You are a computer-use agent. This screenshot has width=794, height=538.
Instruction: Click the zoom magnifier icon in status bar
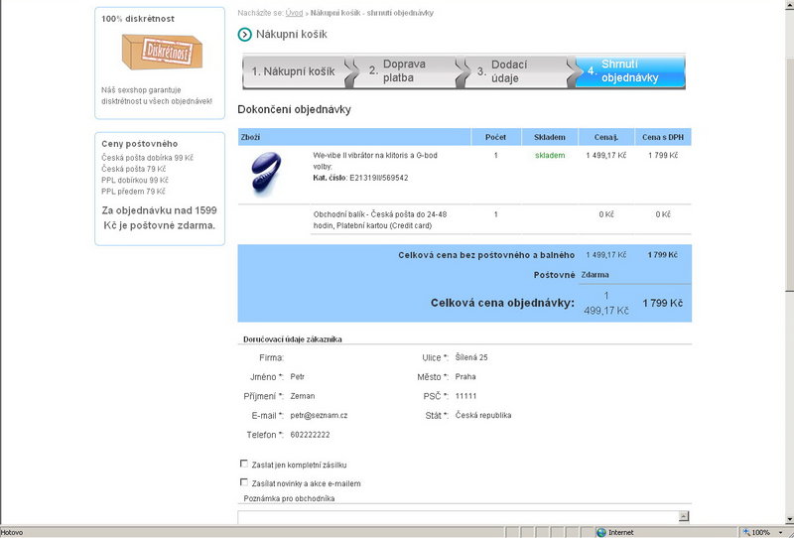click(x=744, y=532)
